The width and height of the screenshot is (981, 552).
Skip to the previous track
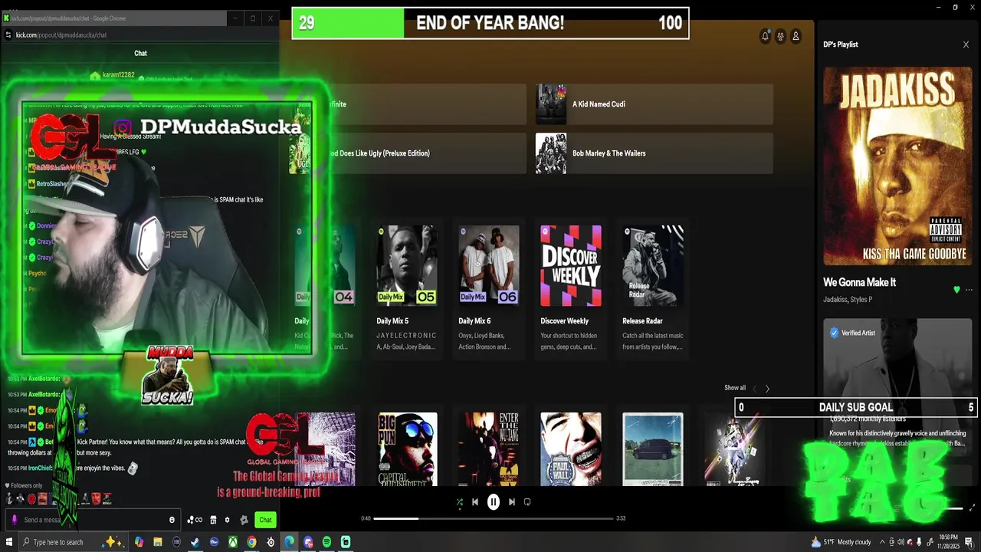[475, 502]
